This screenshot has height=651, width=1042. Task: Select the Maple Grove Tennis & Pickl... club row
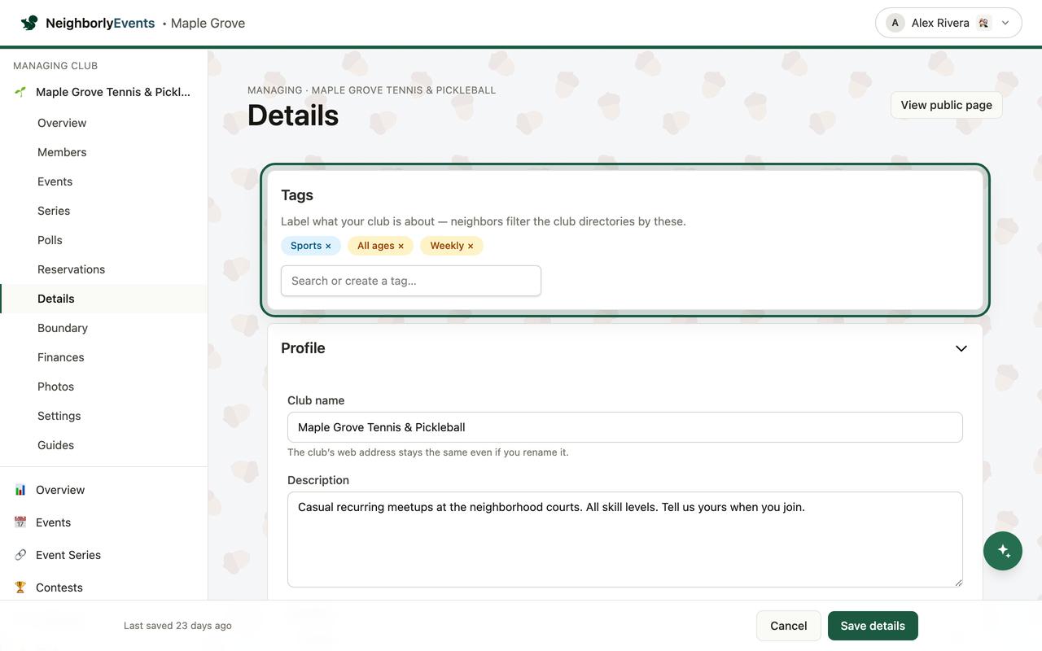click(x=103, y=92)
